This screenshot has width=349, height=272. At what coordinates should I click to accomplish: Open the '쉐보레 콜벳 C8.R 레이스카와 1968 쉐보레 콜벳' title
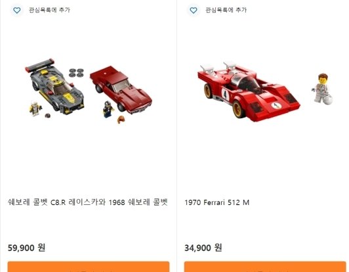pyautogui.click(x=88, y=202)
